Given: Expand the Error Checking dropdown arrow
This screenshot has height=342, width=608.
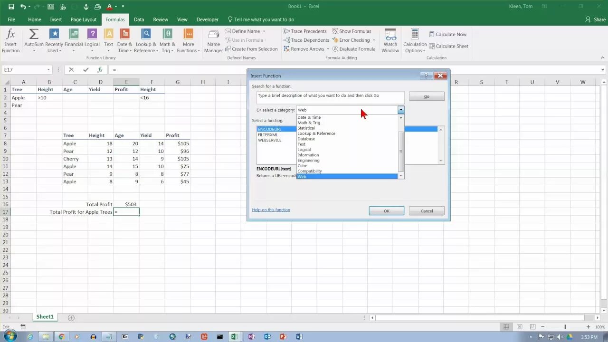Looking at the screenshot, I should (x=374, y=40).
